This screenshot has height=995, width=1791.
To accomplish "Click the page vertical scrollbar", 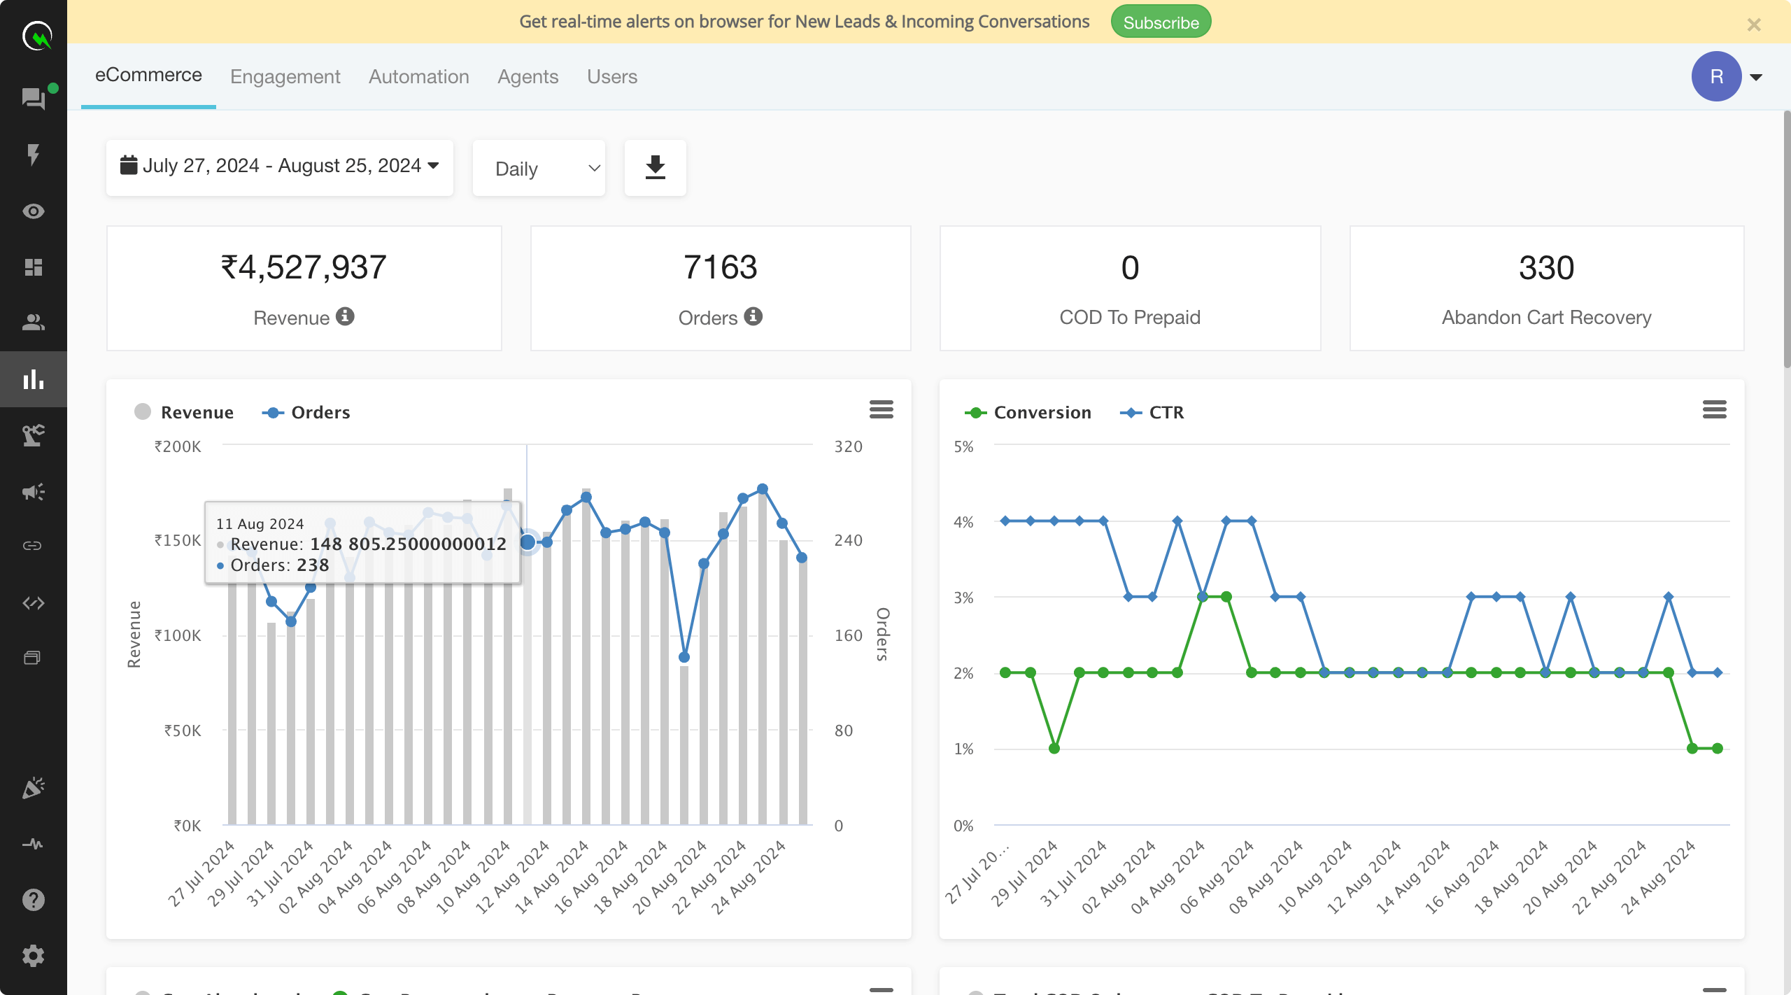I will pos(1786,238).
